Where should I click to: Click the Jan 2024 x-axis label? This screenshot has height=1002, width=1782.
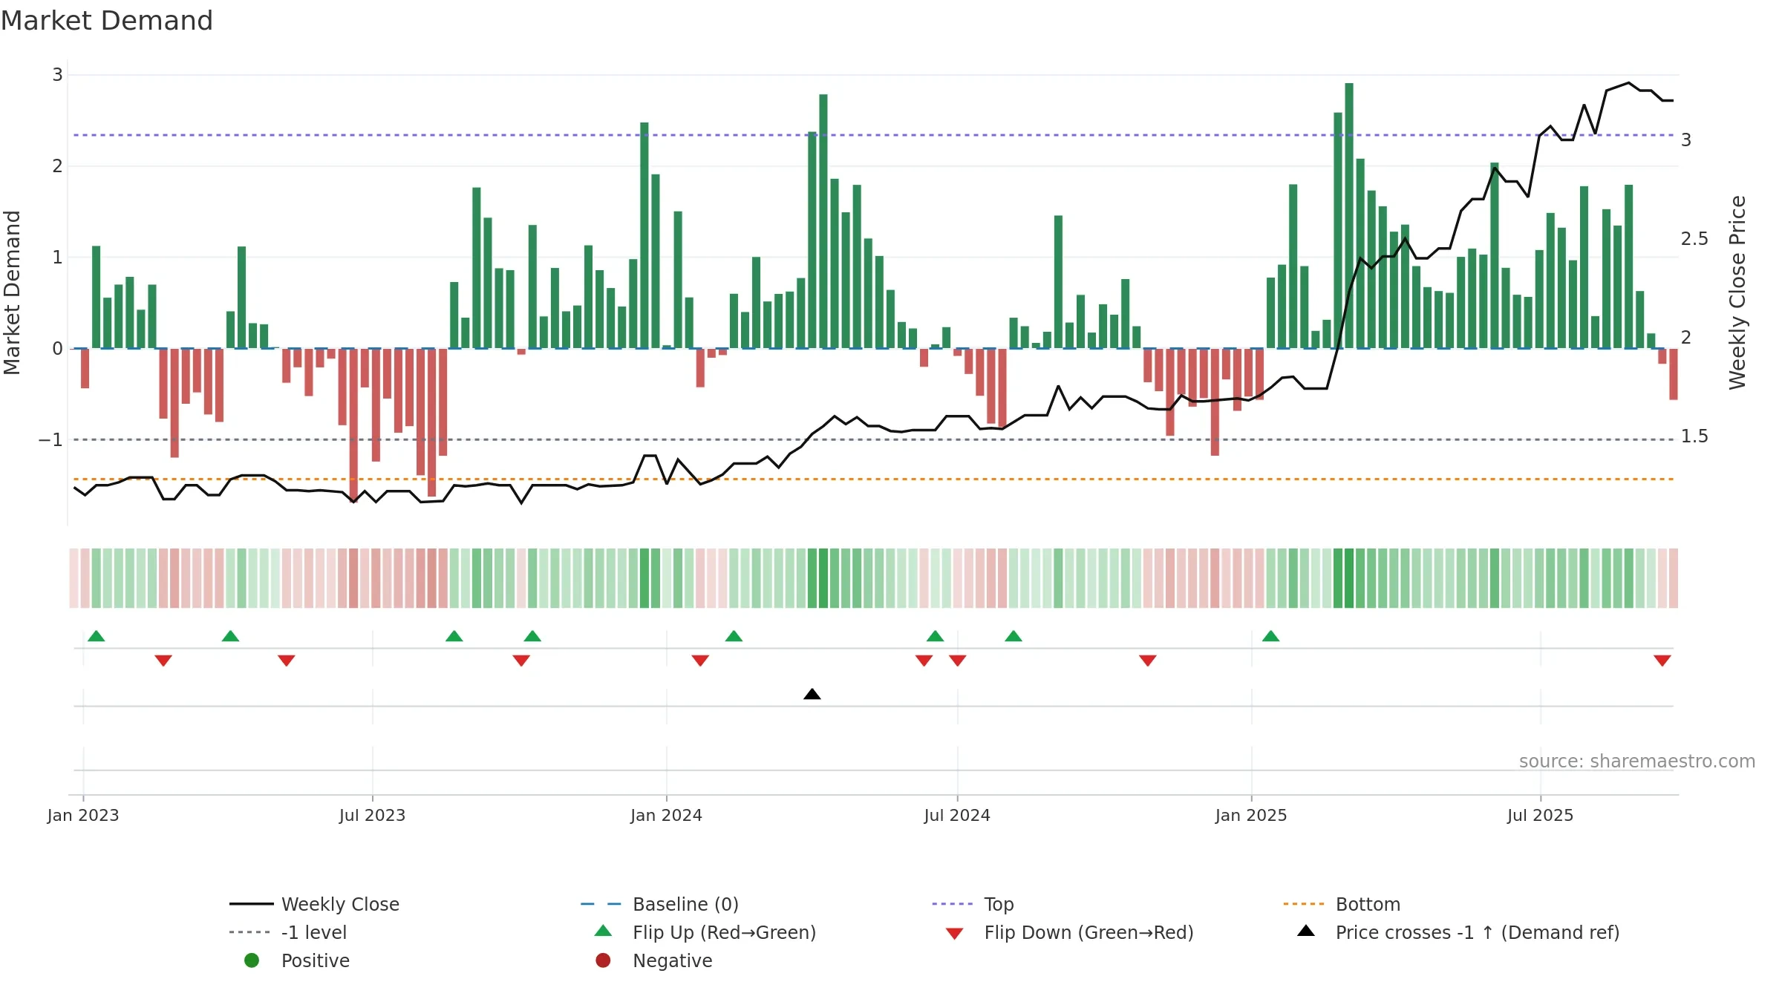666,815
